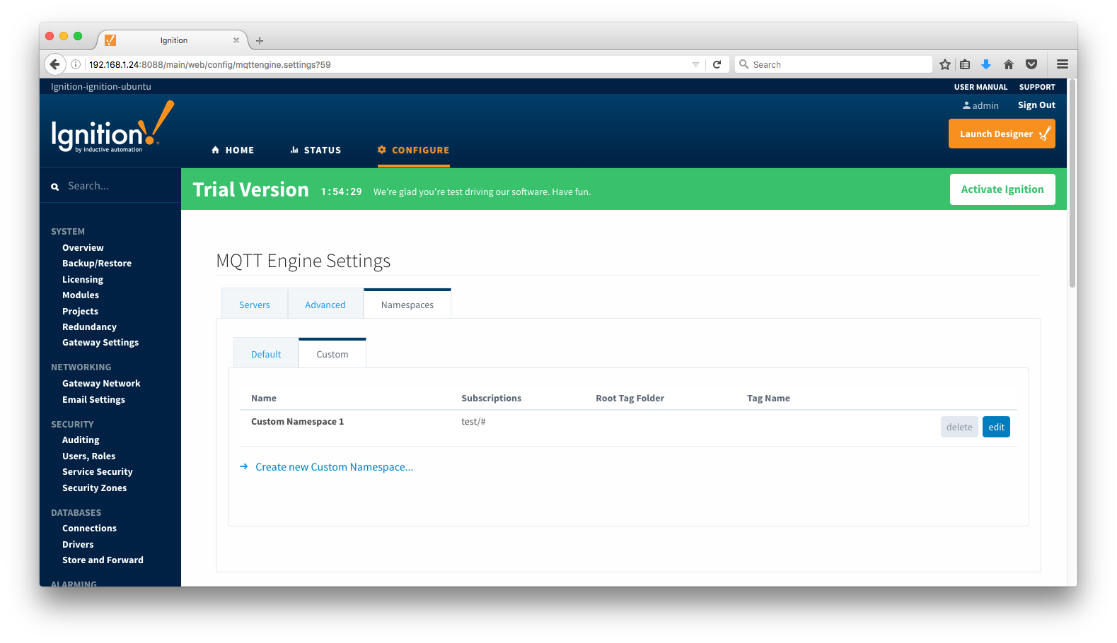Click the sidebar search magnifier icon
Screen dimensions: 1117x643
point(54,187)
